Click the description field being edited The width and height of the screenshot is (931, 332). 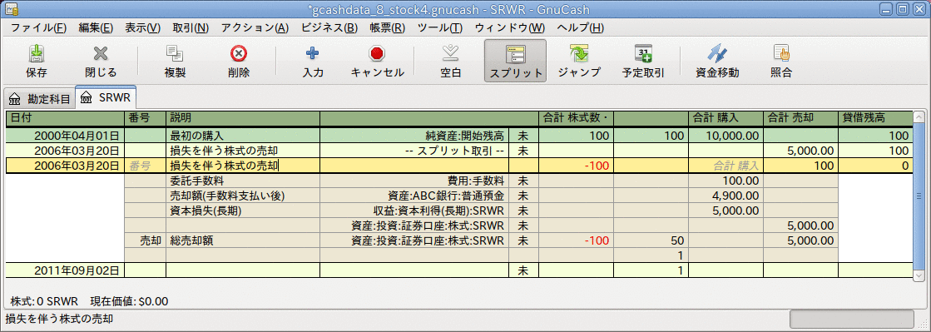coord(243,166)
